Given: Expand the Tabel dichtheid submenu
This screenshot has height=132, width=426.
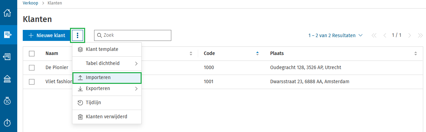Looking at the screenshot, I should click(x=107, y=64).
